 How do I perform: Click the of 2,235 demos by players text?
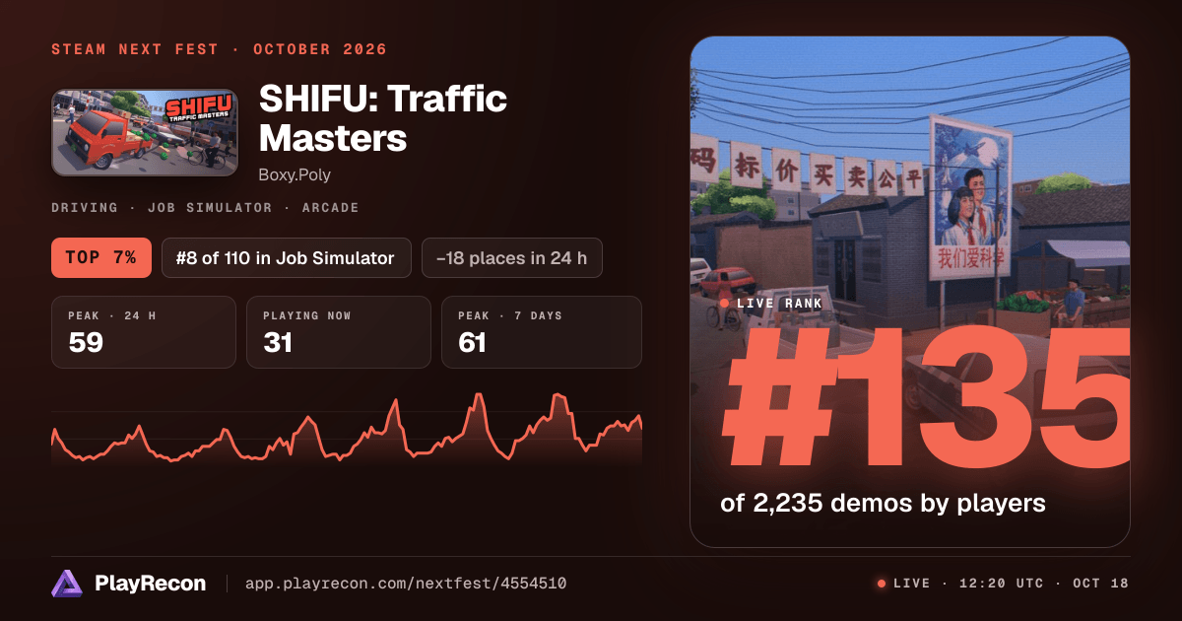coord(883,503)
